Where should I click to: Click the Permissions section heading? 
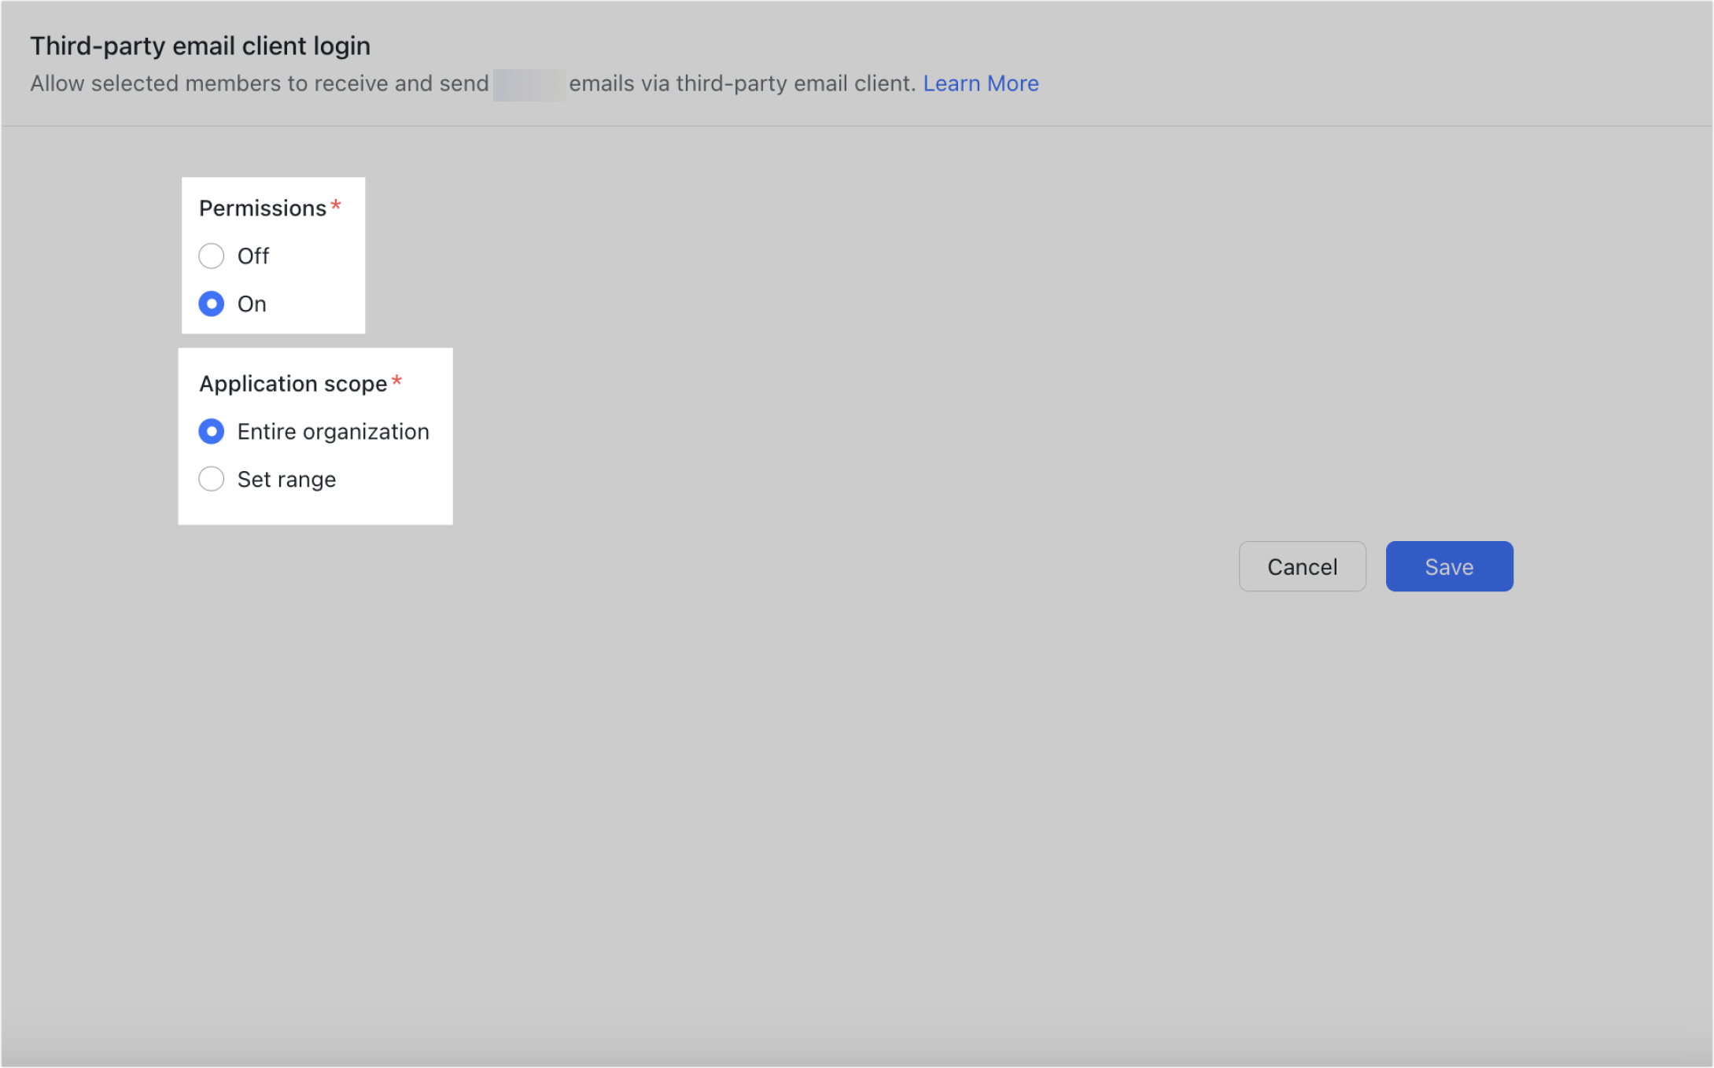click(262, 208)
